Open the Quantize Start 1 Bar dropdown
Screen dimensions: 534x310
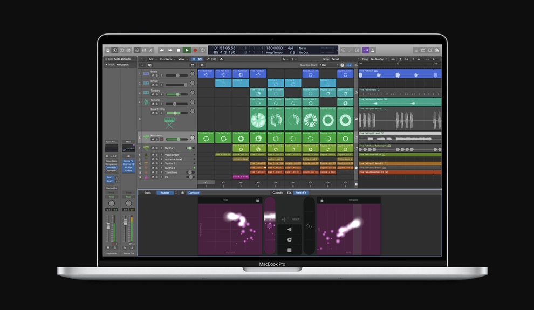[328, 65]
